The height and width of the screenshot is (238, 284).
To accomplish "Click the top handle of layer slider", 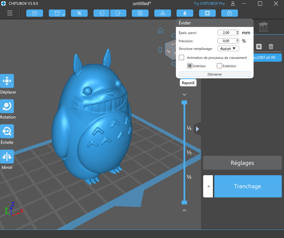I will [x=184, y=103].
